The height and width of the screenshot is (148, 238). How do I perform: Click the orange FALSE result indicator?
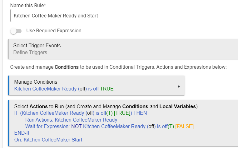pyautogui.click(x=184, y=126)
